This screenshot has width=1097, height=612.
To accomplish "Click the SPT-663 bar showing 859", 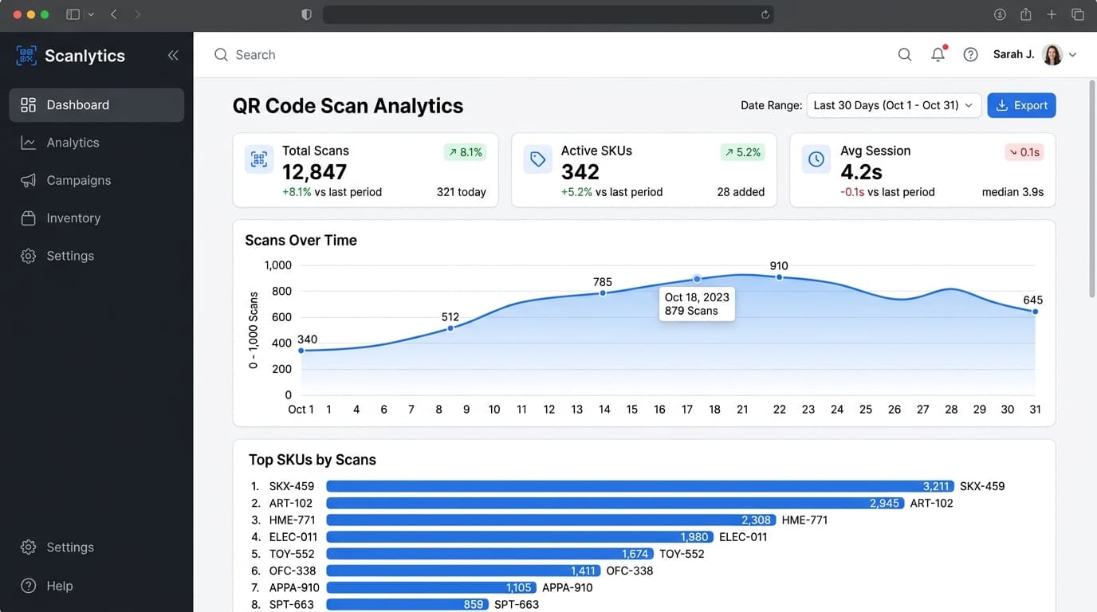I will (407, 605).
